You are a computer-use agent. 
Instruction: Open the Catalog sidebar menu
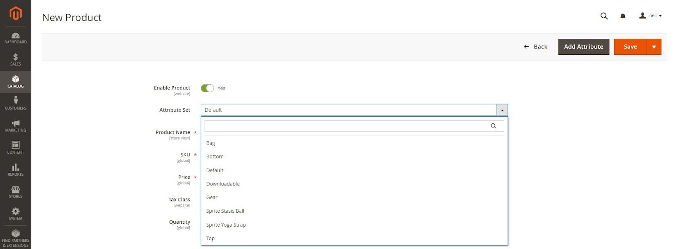(x=16, y=82)
